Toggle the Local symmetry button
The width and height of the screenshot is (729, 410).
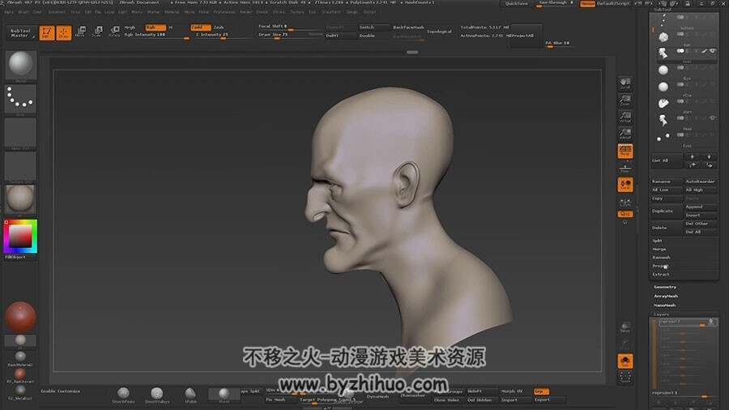click(625, 184)
